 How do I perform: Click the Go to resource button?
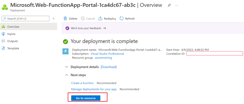86,98
